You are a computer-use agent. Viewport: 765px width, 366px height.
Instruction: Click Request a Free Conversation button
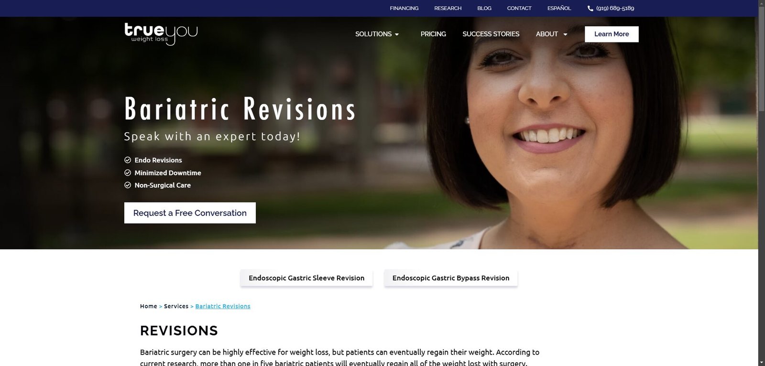(x=190, y=213)
